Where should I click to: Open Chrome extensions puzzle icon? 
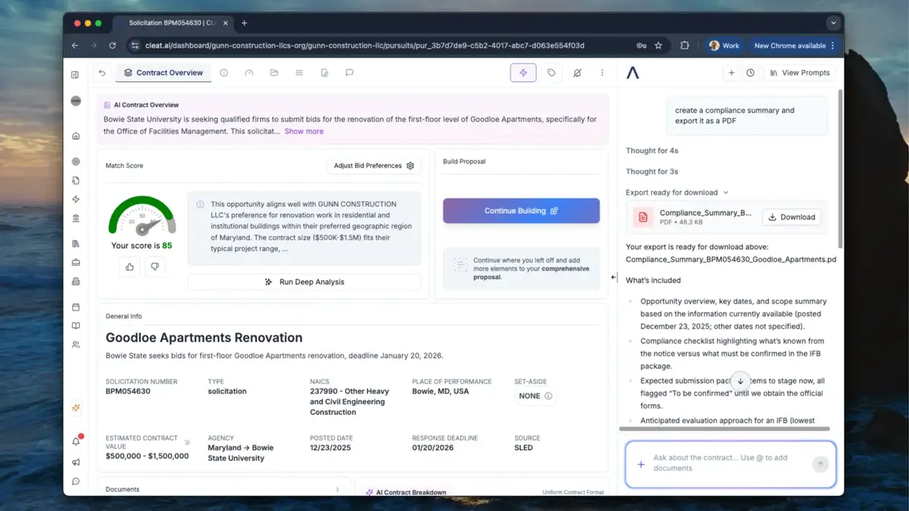pos(684,45)
